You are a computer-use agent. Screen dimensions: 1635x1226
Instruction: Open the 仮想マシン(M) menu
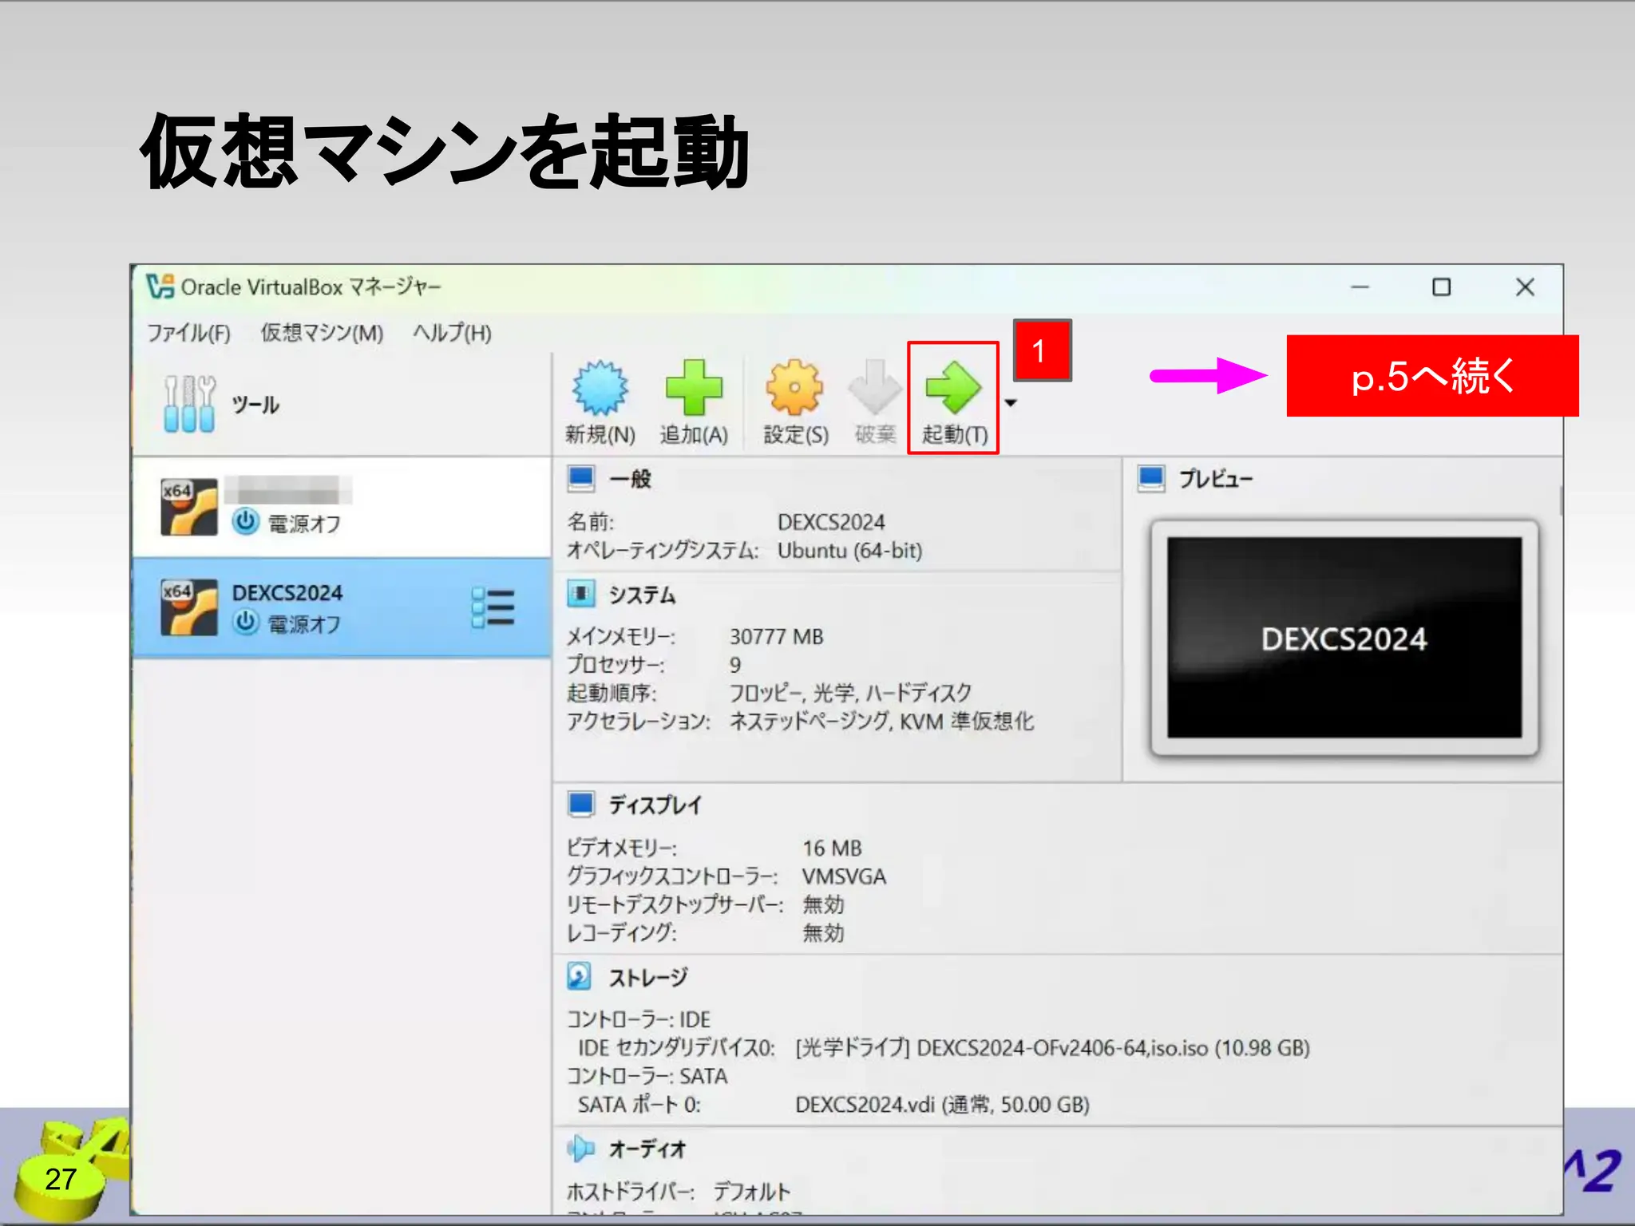click(322, 333)
